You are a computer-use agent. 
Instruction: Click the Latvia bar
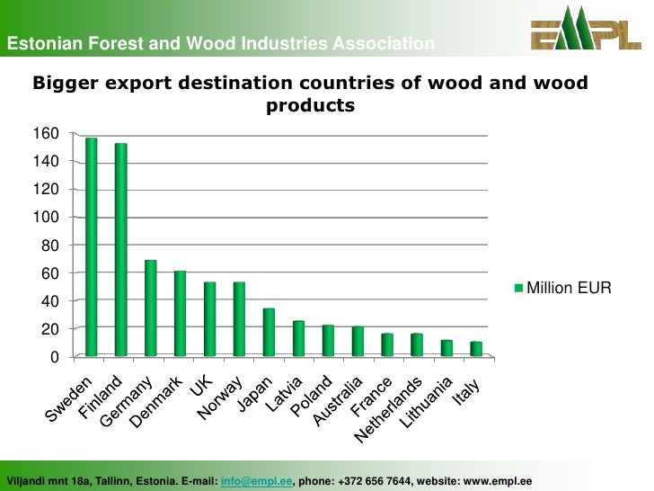[298, 339]
